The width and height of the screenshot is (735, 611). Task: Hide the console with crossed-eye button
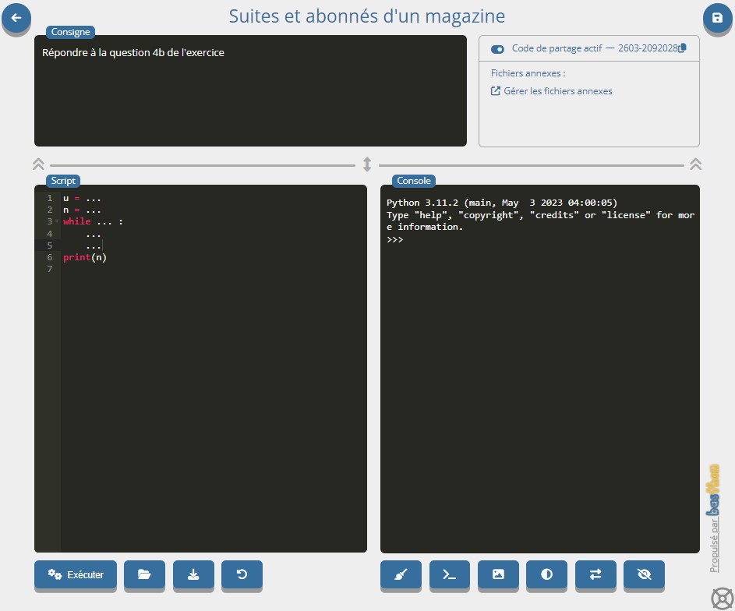[644, 574]
